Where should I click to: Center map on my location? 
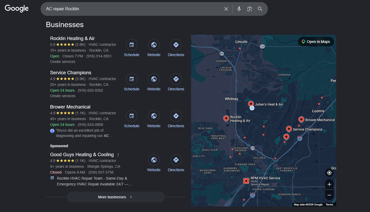[x=329, y=173]
